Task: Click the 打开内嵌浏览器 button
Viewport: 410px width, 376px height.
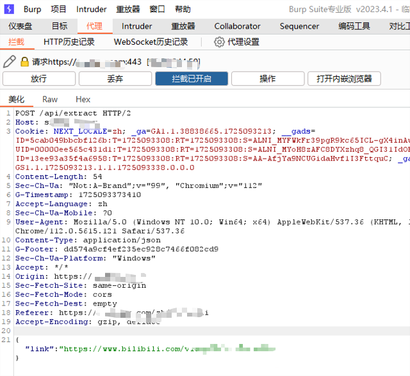Action: (x=344, y=79)
